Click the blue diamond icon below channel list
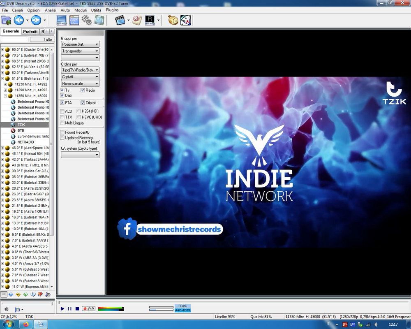Viewport: 411px width, 329px height. tap(11, 294)
